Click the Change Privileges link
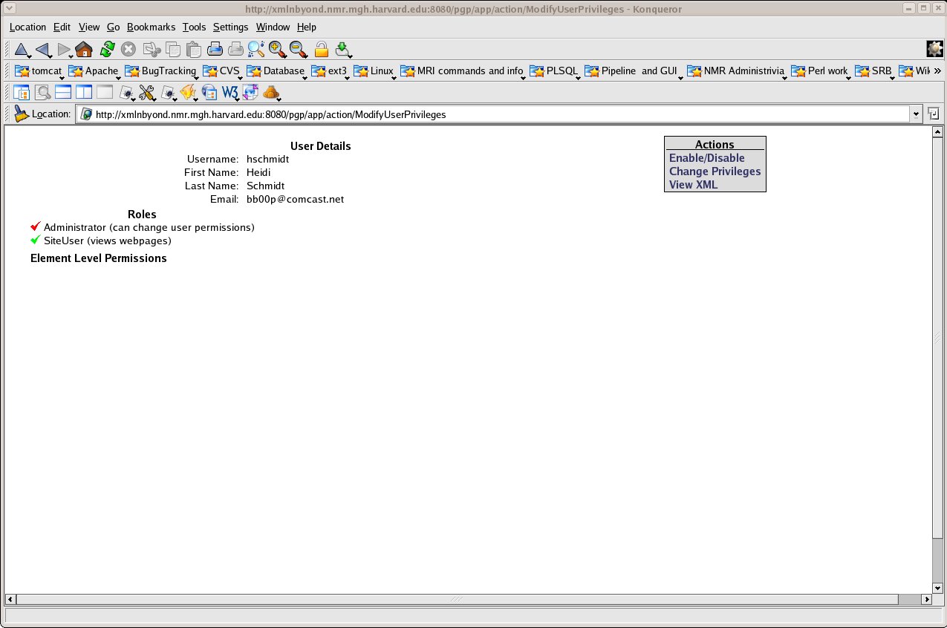This screenshot has height=628, width=947. click(715, 171)
